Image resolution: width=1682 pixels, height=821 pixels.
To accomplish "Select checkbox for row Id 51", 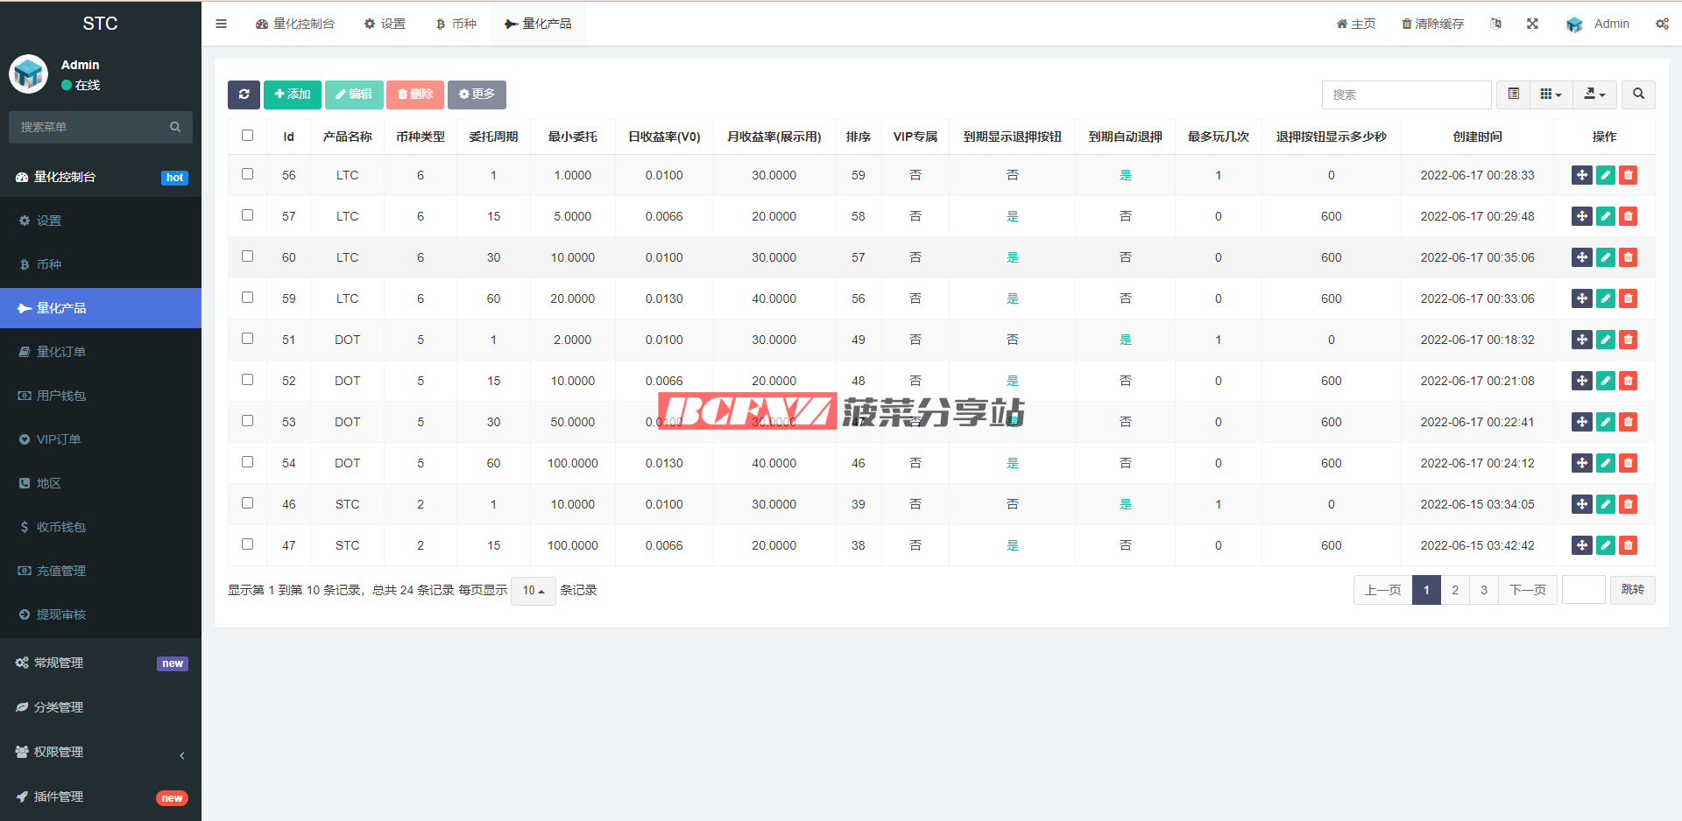I will click(x=247, y=339).
